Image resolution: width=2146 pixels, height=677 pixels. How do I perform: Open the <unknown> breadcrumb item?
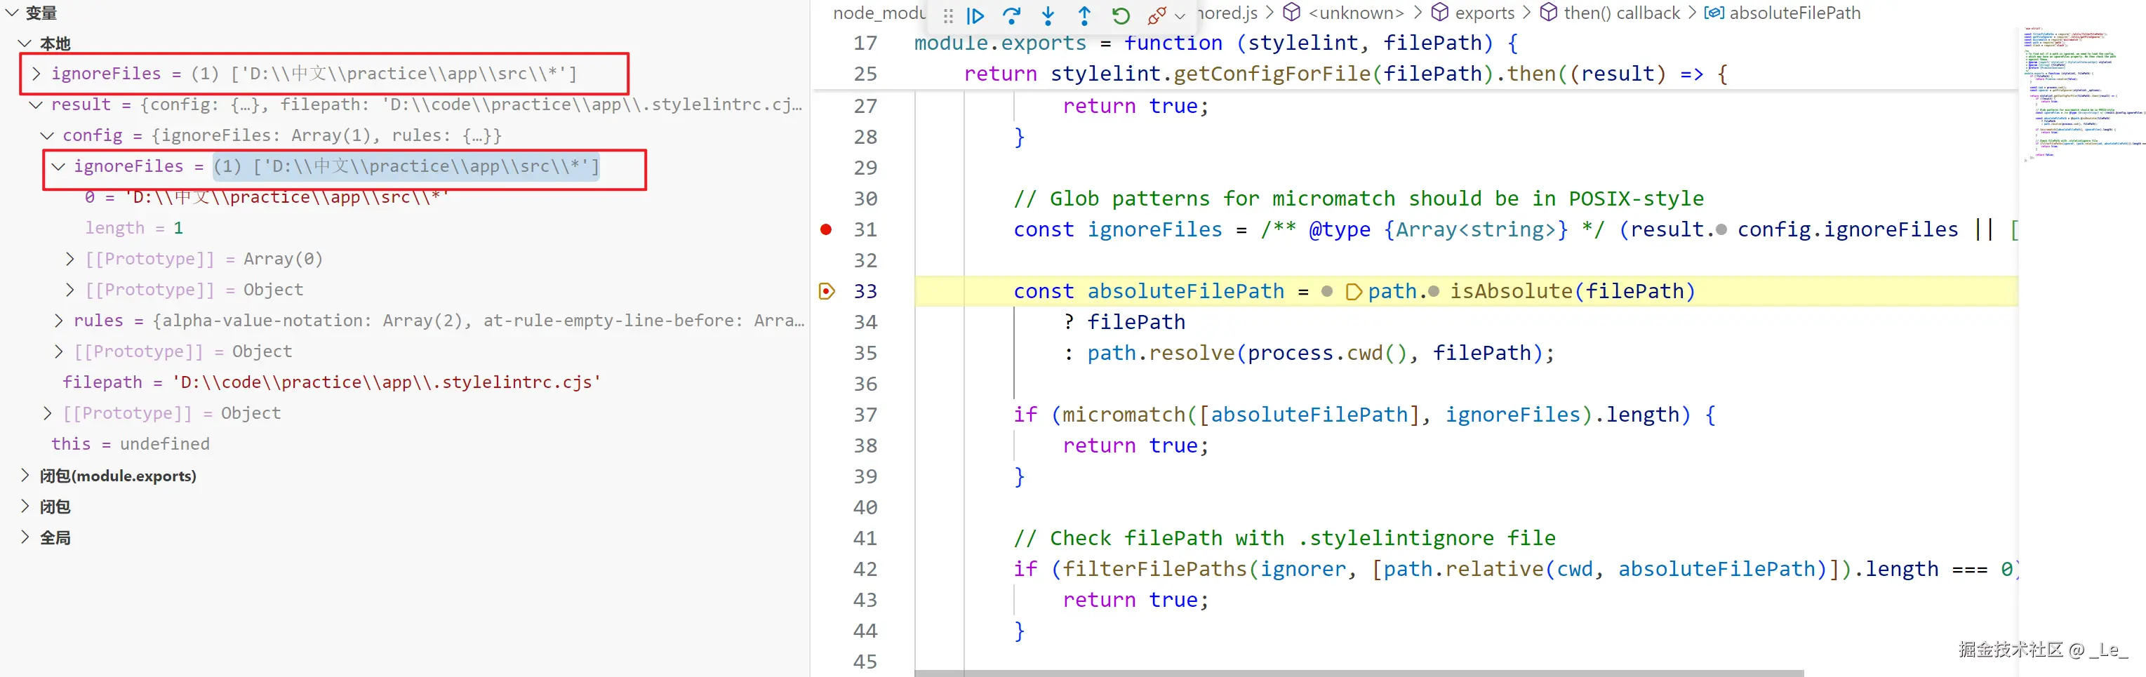(1355, 13)
